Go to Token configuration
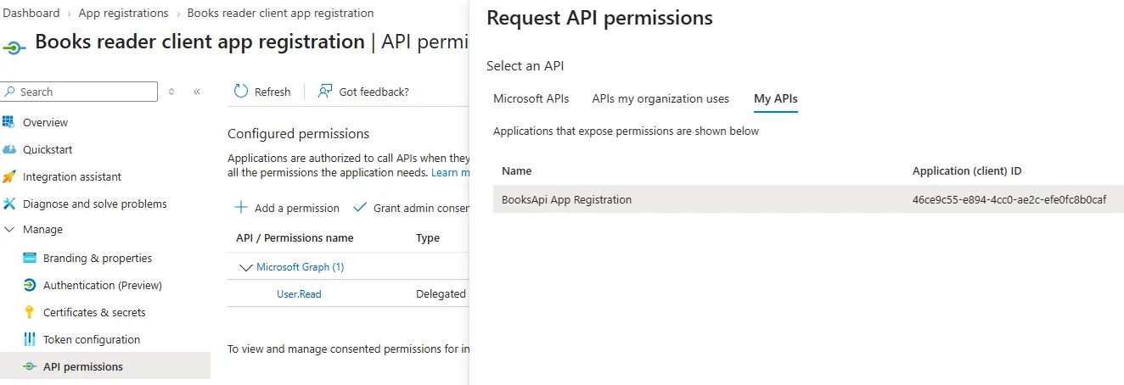This screenshot has height=385, width=1124. (92, 339)
